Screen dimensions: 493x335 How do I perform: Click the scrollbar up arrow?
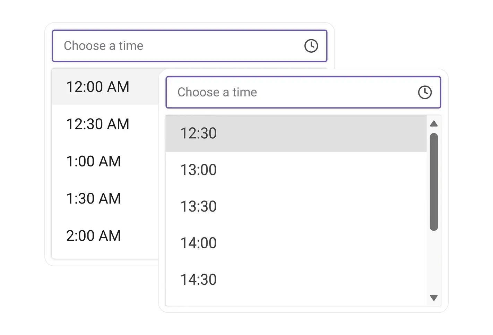pyautogui.click(x=433, y=124)
